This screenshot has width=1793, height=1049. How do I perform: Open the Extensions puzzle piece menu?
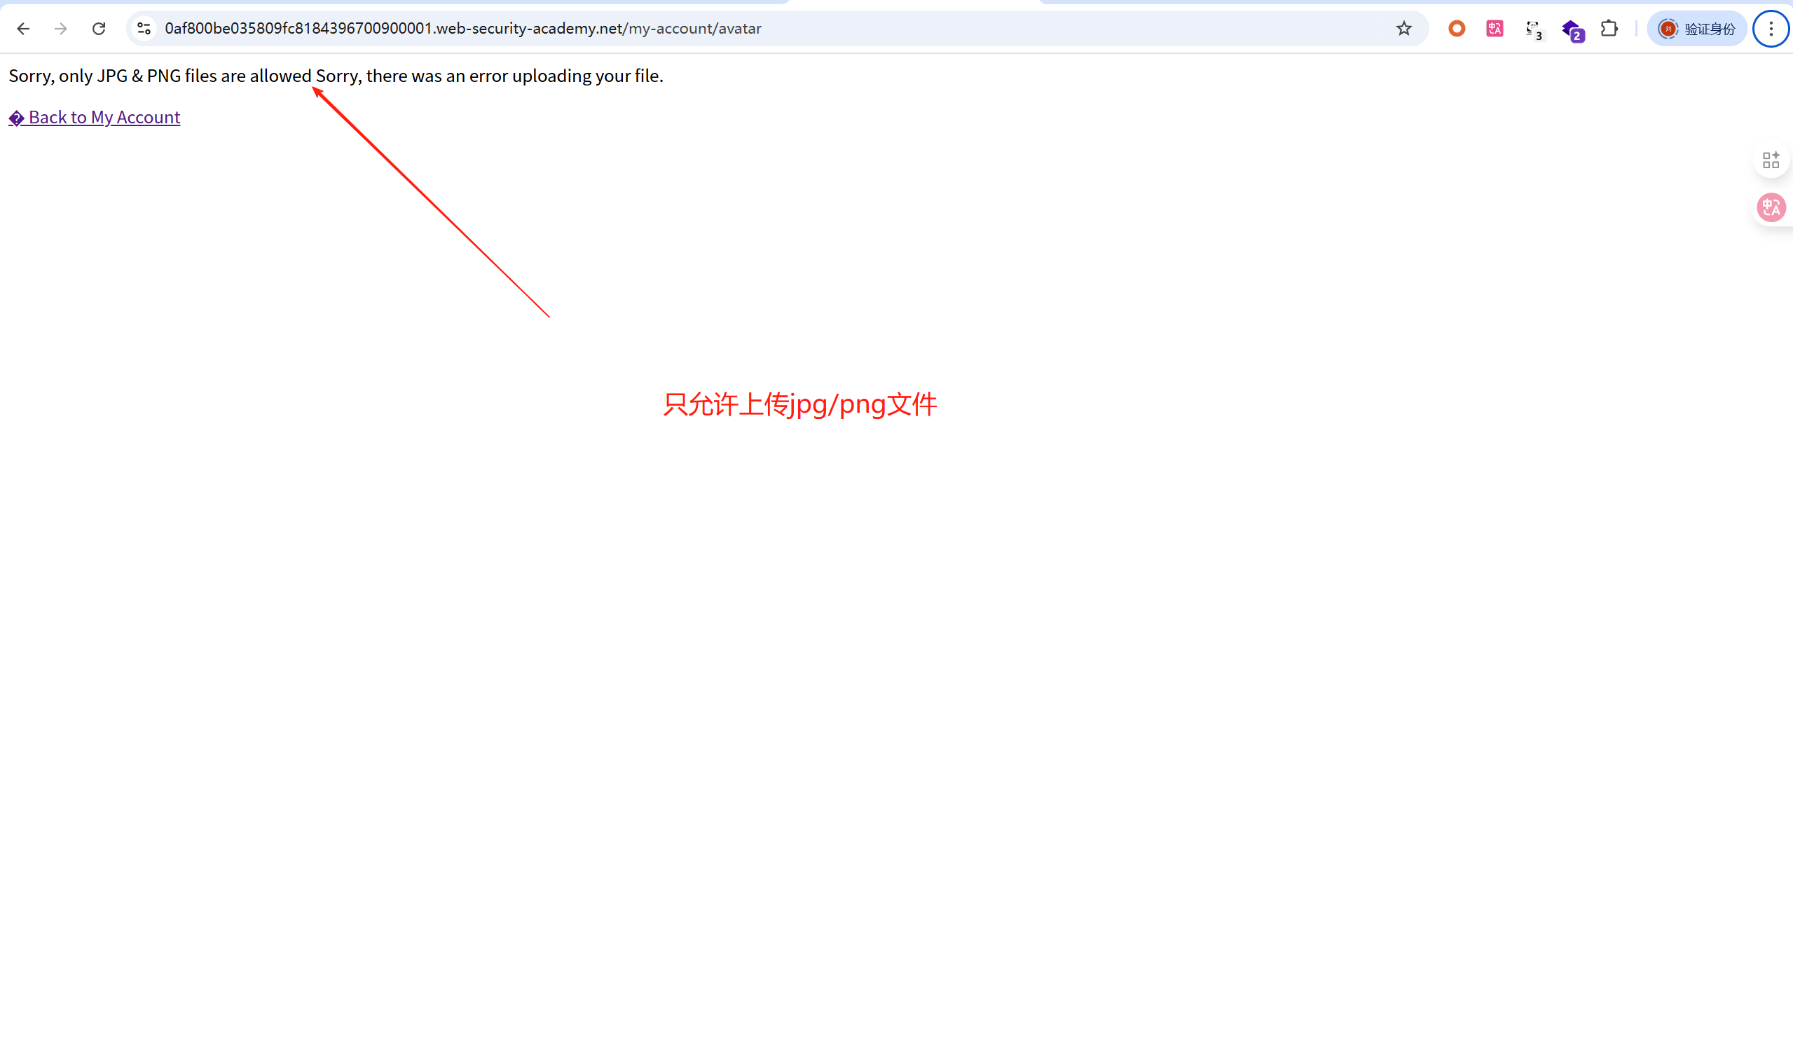[x=1609, y=29]
